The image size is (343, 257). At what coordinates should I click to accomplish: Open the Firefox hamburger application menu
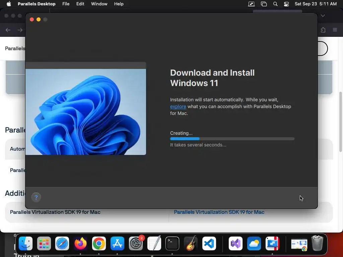pos(335,30)
